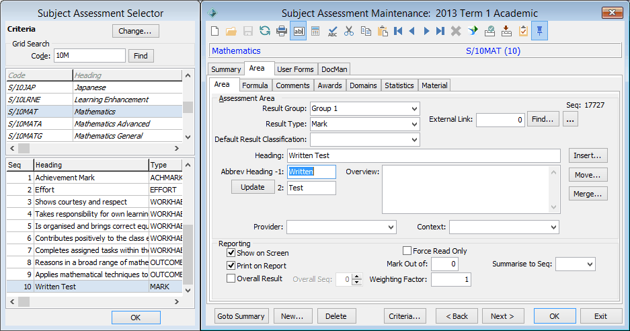Viewport: 630px width, 331px height.
Task: Click the blue-green arrow toolbar icon
Action: [473, 31]
